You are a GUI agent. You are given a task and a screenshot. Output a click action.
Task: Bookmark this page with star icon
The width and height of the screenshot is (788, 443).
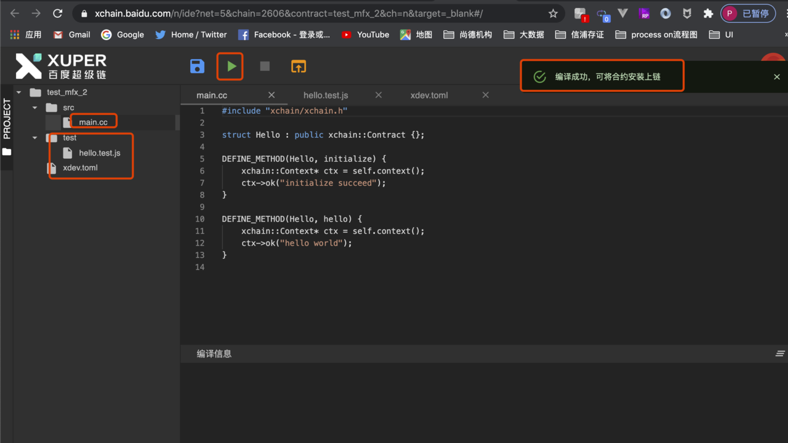coord(553,14)
